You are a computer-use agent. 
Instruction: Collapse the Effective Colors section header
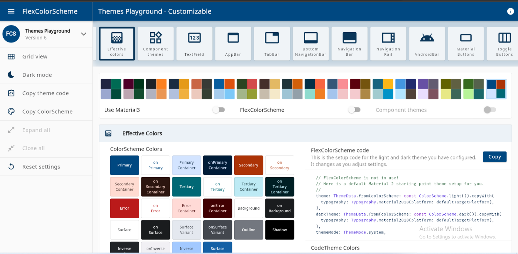click(305, 133)
